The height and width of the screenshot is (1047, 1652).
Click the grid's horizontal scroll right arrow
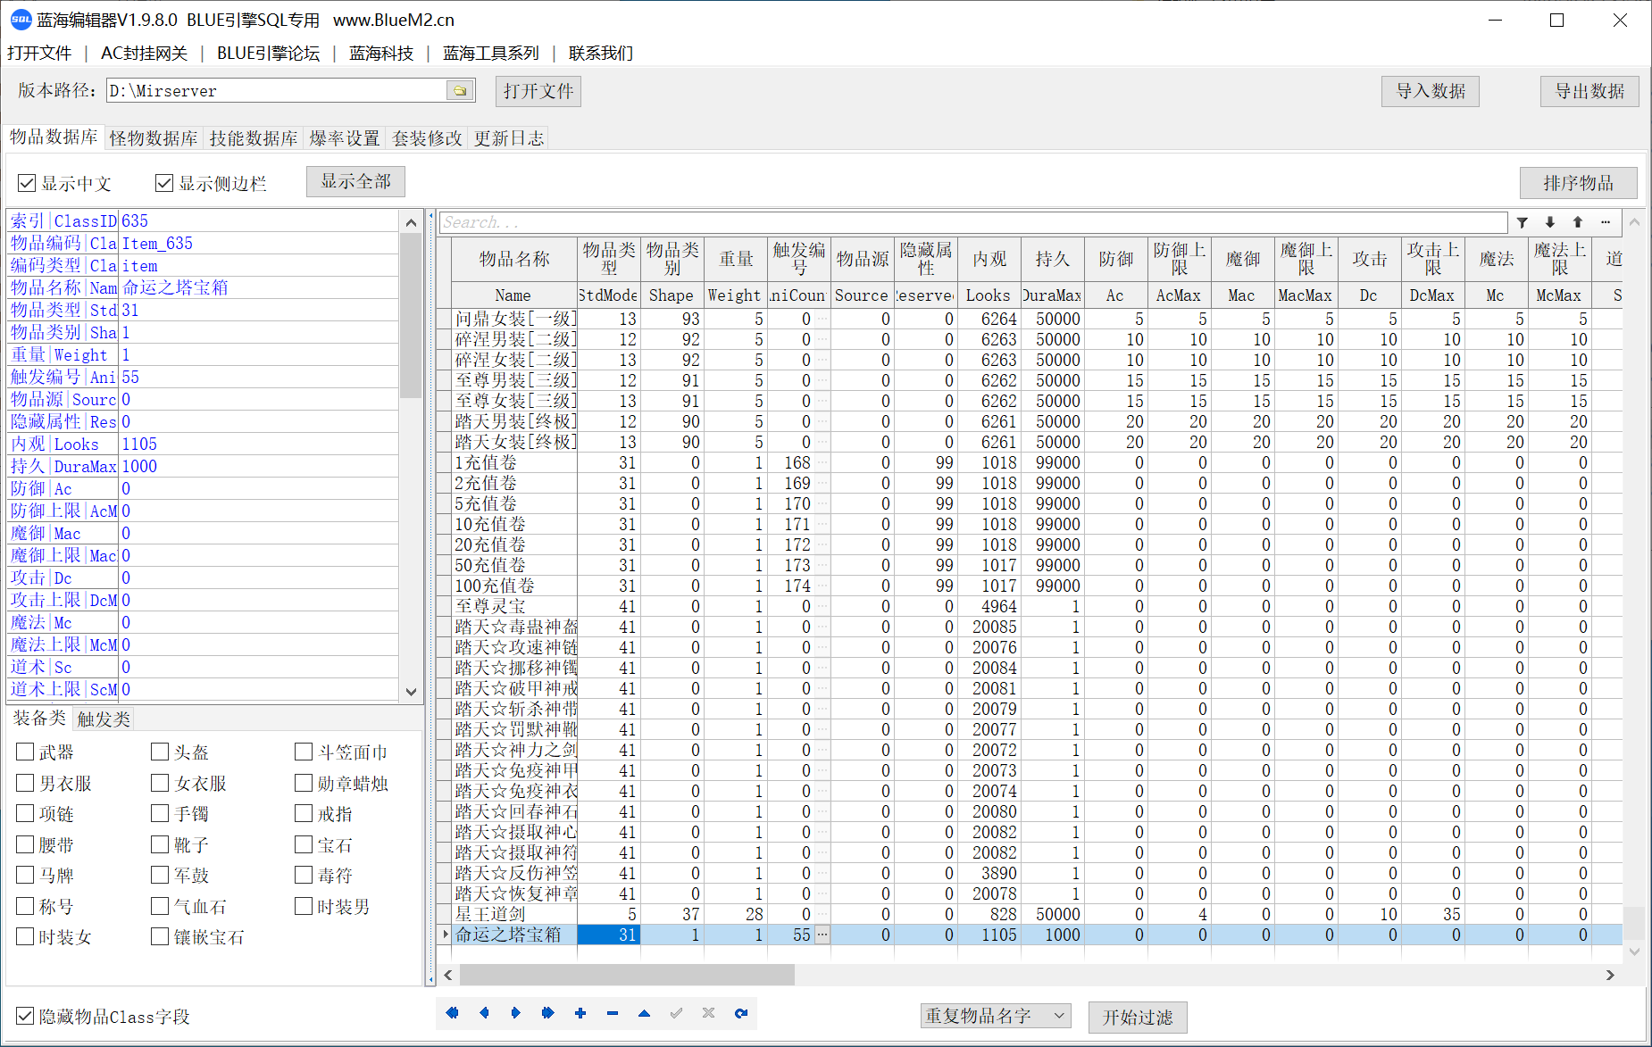(x=1610, y=975)
